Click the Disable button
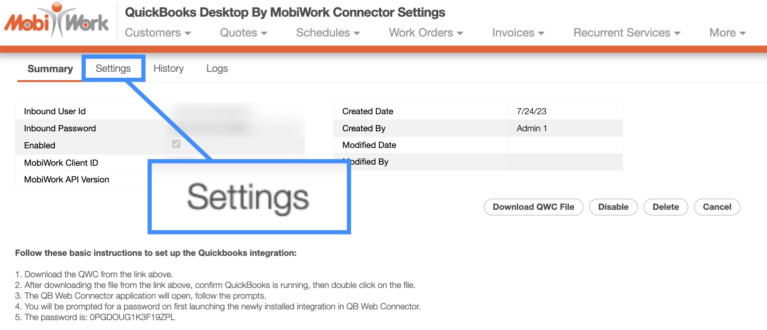 point(613,207)
